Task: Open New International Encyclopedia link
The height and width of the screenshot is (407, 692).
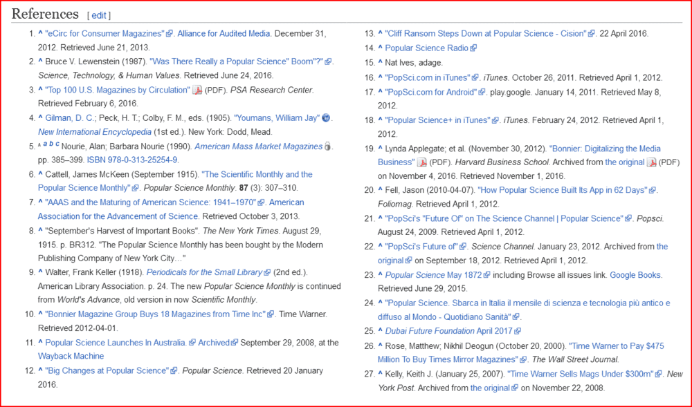Action: click(x=94, y=132)
